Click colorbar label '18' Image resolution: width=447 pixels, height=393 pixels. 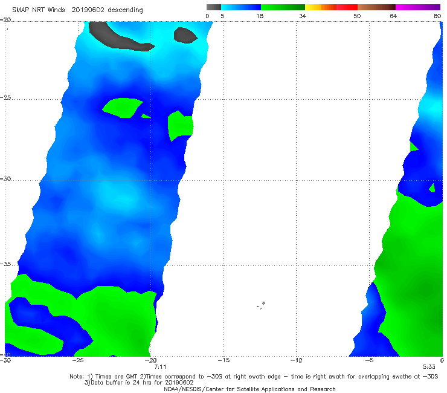point(260,16)
